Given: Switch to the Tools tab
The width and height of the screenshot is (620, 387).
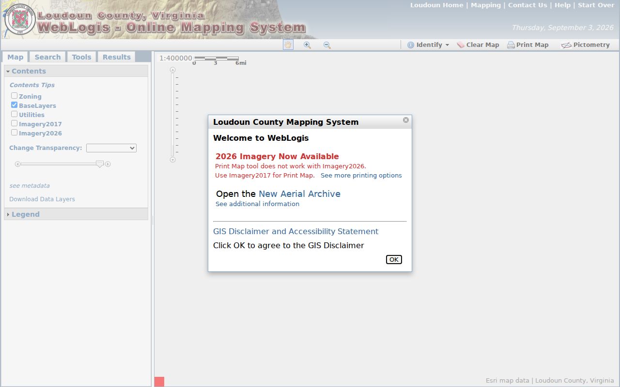Looking at the screenshot, I should tap(81, 57).
